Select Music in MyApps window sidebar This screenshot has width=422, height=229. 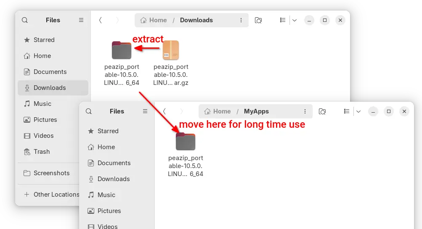click(x=117, y=195)
